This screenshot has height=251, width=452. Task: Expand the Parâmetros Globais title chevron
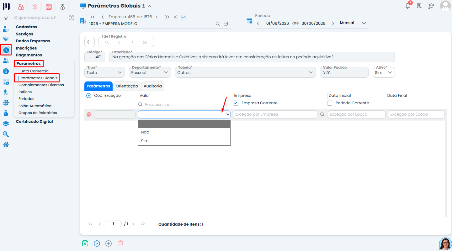tap(149, 6)
